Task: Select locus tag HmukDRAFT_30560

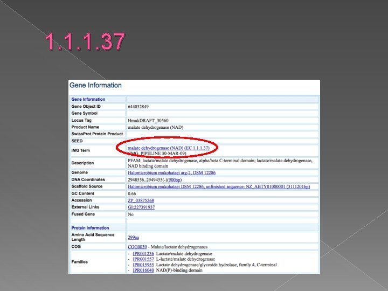Action: point(148,121)
